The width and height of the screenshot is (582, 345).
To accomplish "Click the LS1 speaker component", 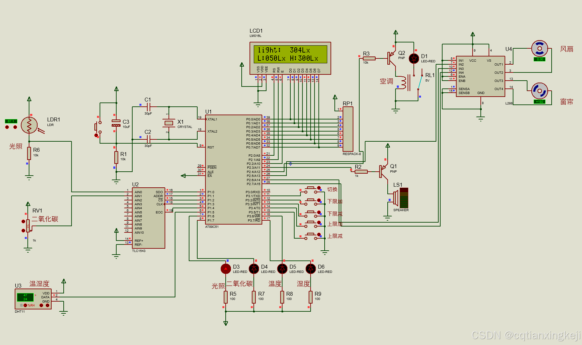I will pyautogui.click(x=401, y=198).
